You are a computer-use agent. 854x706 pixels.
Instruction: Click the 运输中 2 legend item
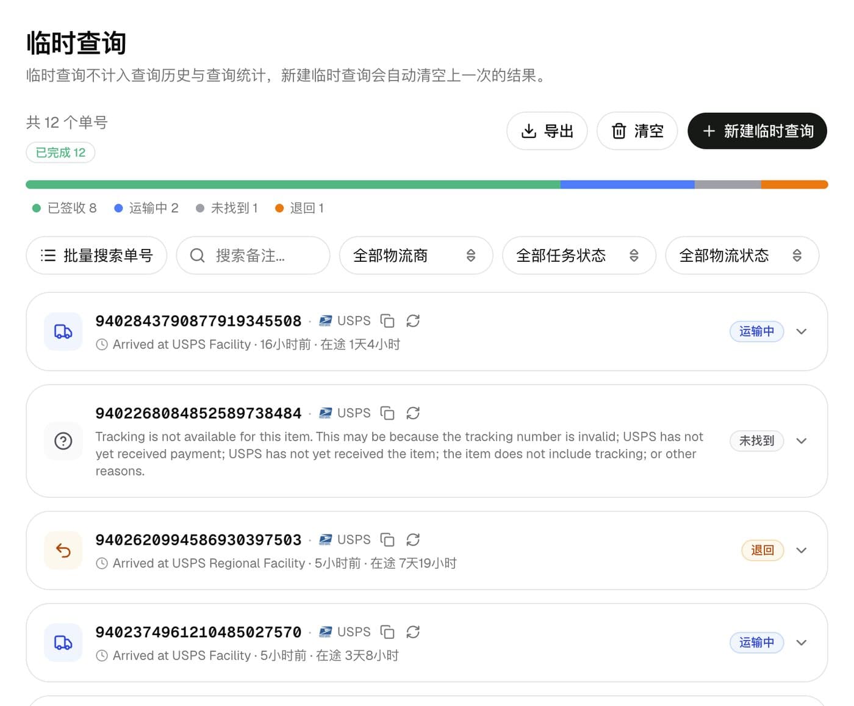click(146, 208)
